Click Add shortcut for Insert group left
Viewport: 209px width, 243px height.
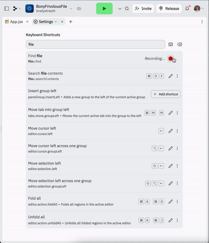tap(166, 94)
